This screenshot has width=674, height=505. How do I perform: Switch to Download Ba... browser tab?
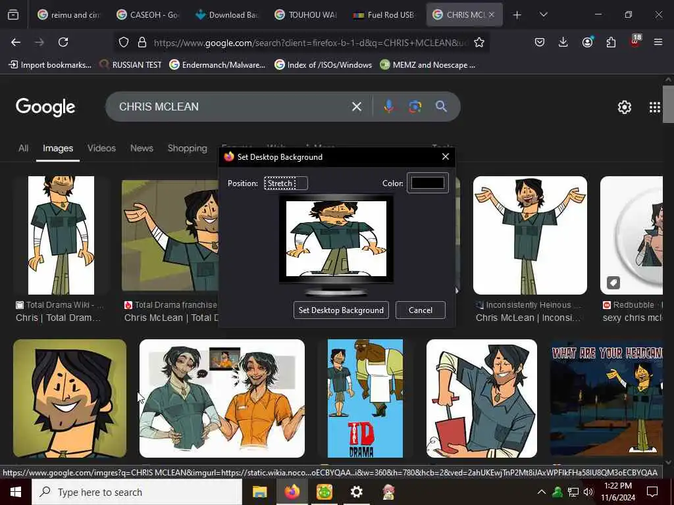(x=227, y=15)
